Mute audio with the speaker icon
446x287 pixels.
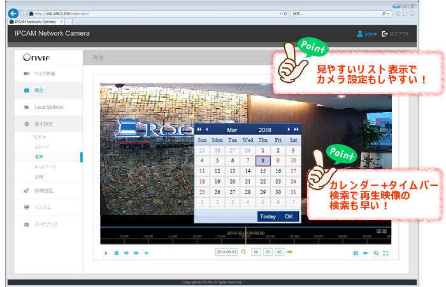(x=147, y=253)
